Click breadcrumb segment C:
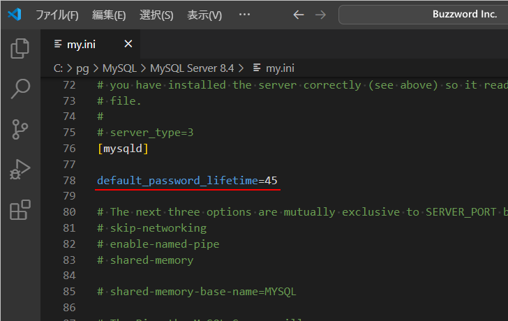Viewport: 508px width, 321px height. click(58, 68)
